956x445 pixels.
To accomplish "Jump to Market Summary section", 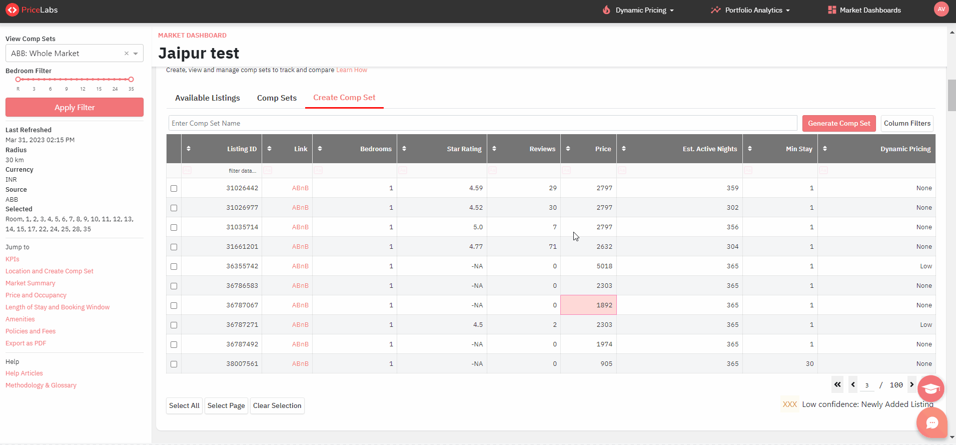I will tap(31, 283).
